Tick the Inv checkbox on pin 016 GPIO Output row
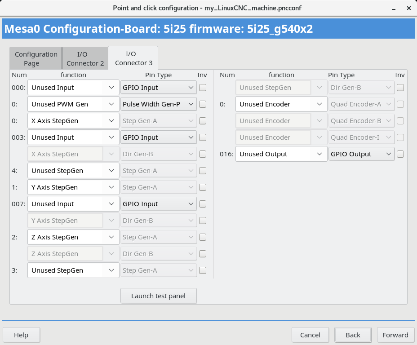Image resolution: width=417 pixels, height=345 pixels. (400, 154)
